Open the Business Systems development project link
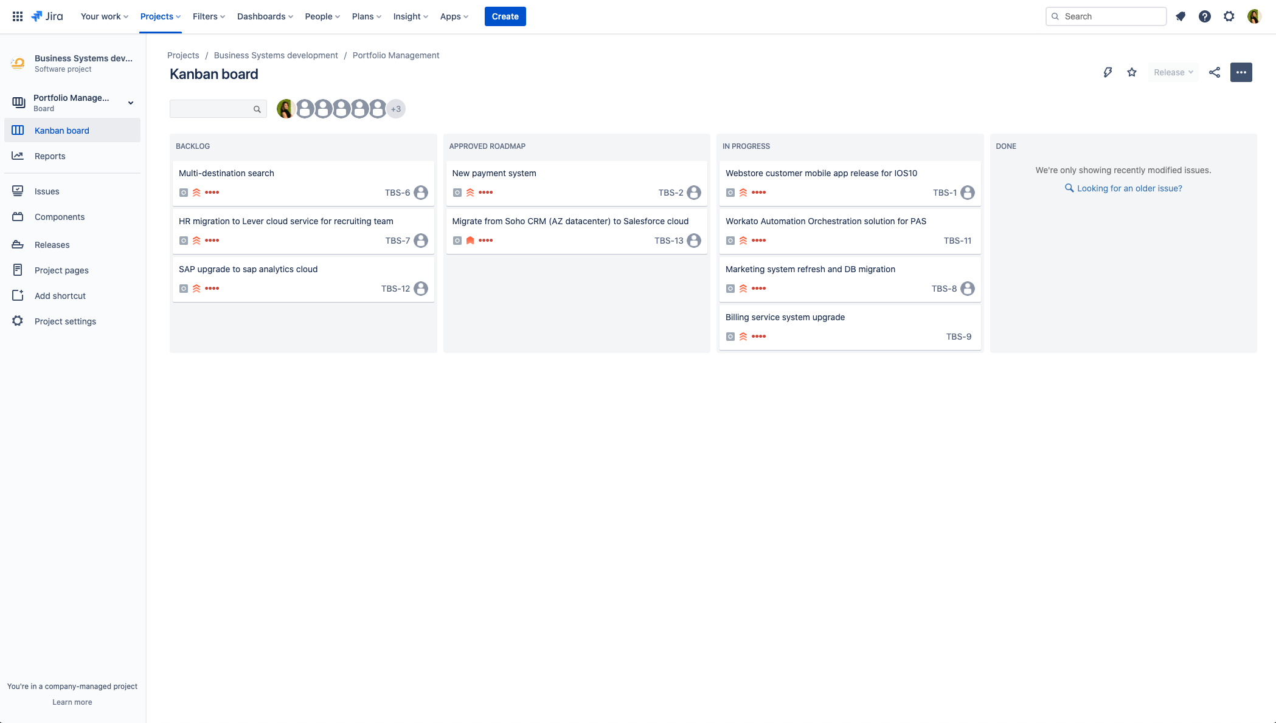This screenshot has width=1276, height=723. (275, 55)
